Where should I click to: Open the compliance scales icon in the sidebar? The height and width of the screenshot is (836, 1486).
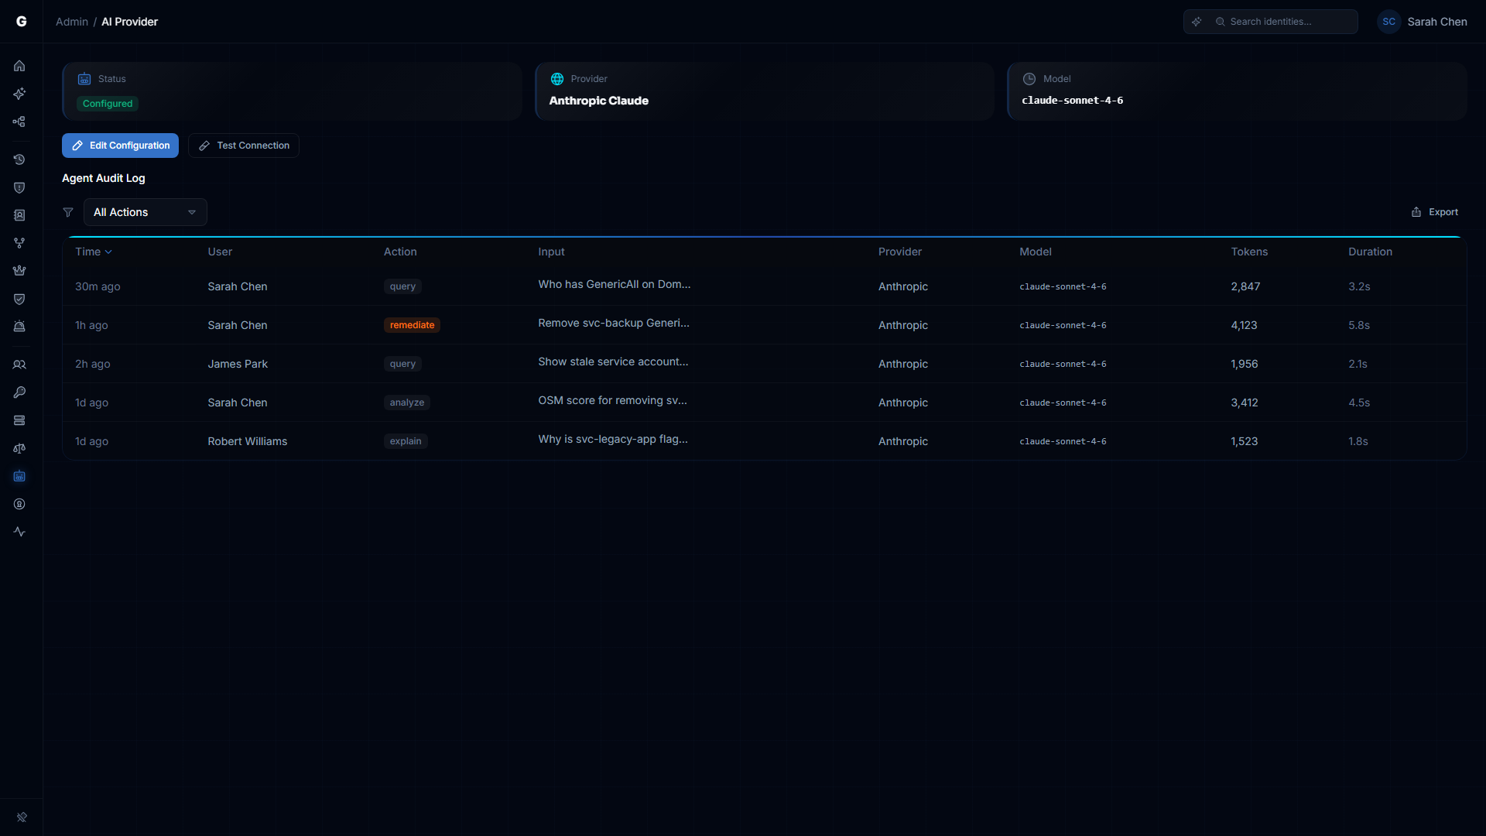(19, 448)
